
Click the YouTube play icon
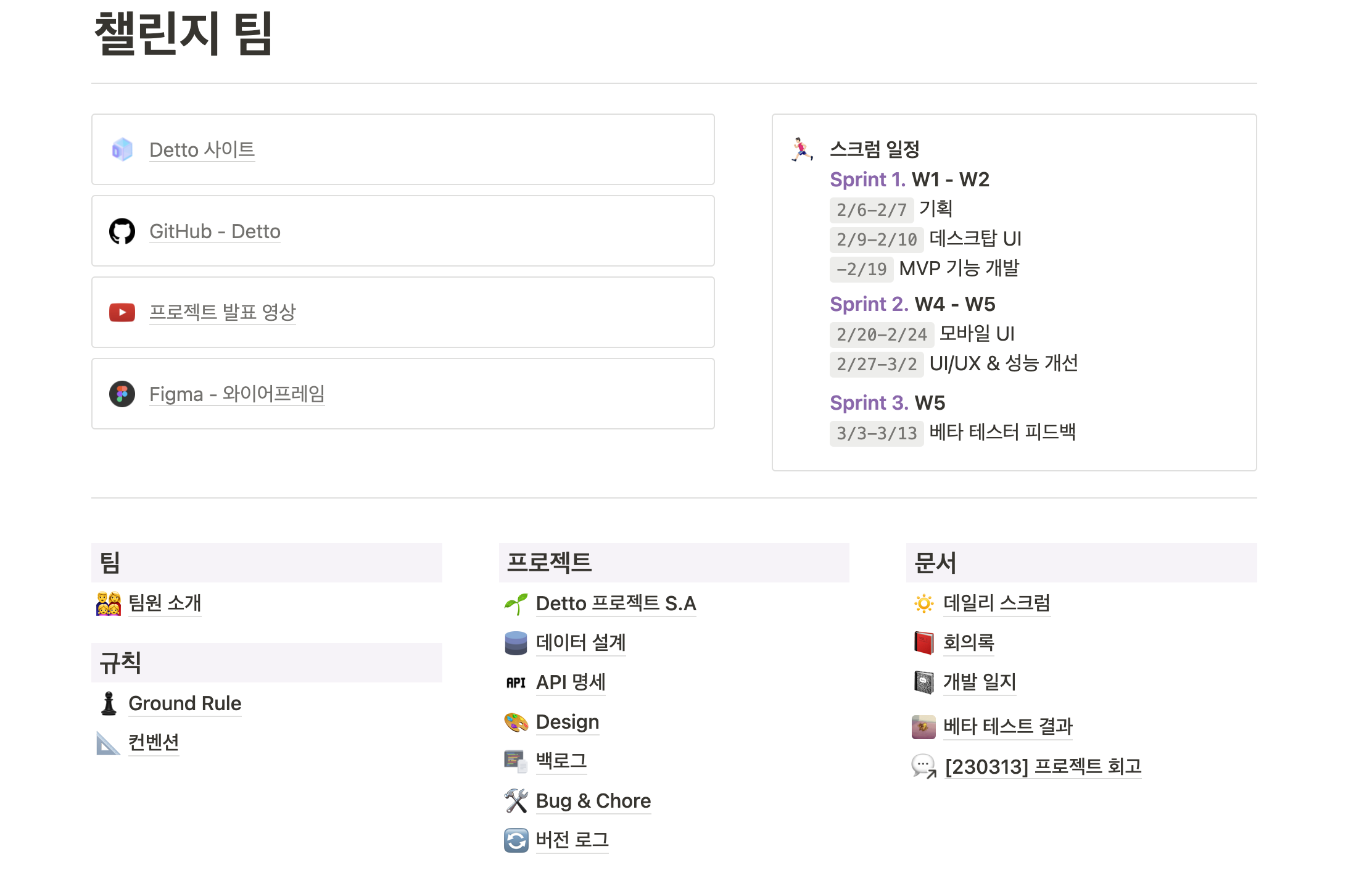(x=122, y=313)
